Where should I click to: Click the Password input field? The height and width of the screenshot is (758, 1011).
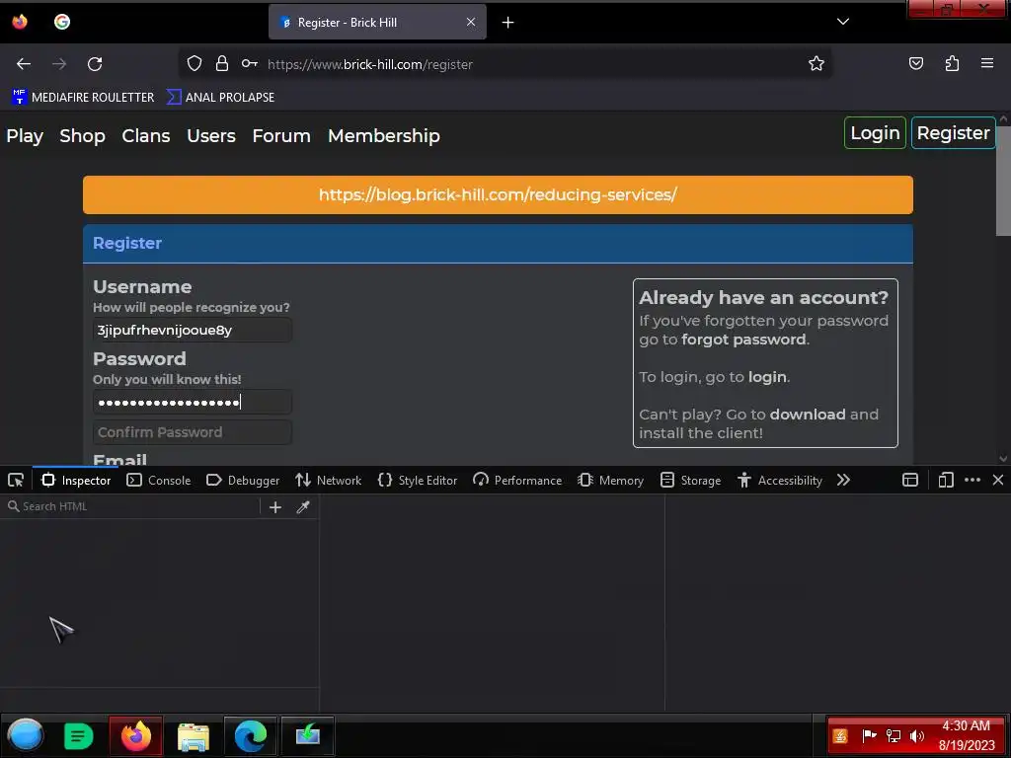(193, 403)
